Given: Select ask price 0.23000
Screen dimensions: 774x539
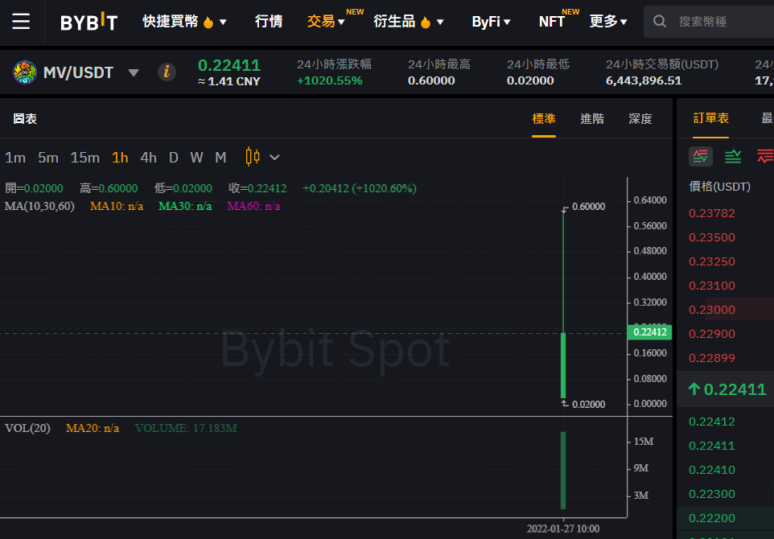Looking at the screenshot, I should point(712,310).
